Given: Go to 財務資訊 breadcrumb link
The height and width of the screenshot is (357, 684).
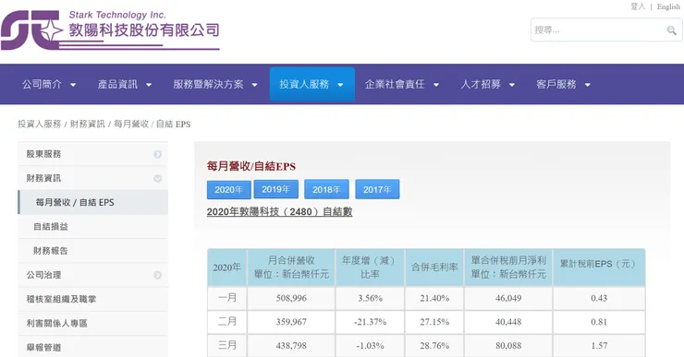Looking at the screenshot, I should click(87, 125).
